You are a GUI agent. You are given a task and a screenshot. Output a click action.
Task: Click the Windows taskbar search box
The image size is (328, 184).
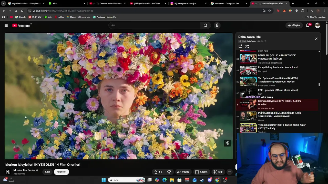click(x=127, y=180)
